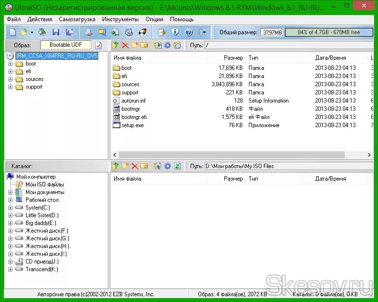Refresh the catalog pane with the green arrows icon
378x302 pixels.
(177, 166)
